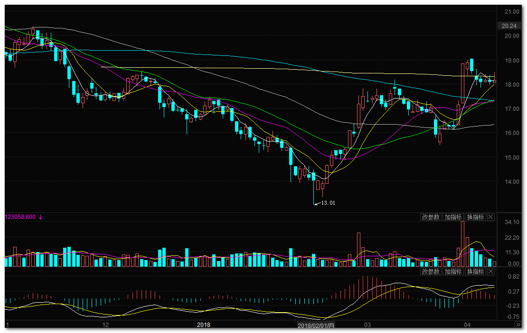Click the double-arrow icon at bottom right
The width and height of the screenshot is (527, 333).
[x=518, y=325]
